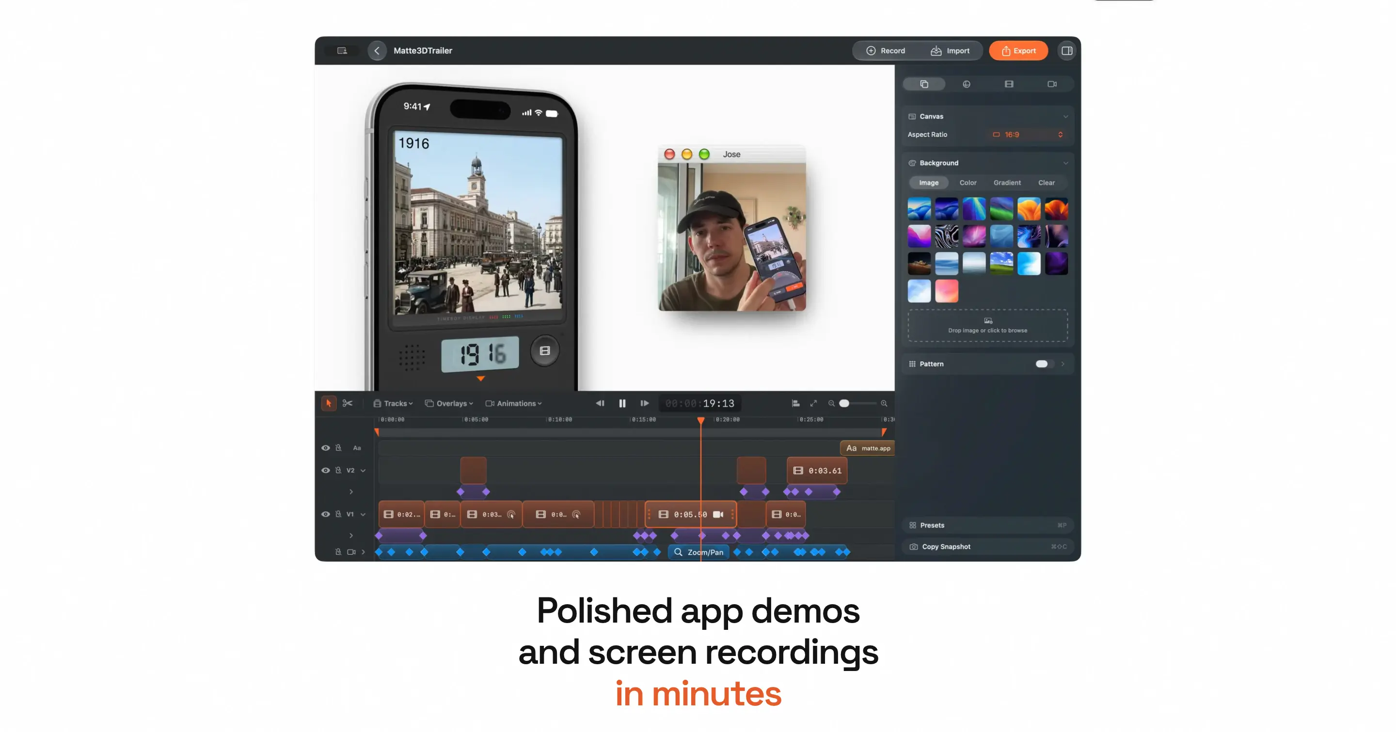Open the Animations dropdown menu
The height and width of the screenshot is (732, 1396).
[x=514, y=403]
